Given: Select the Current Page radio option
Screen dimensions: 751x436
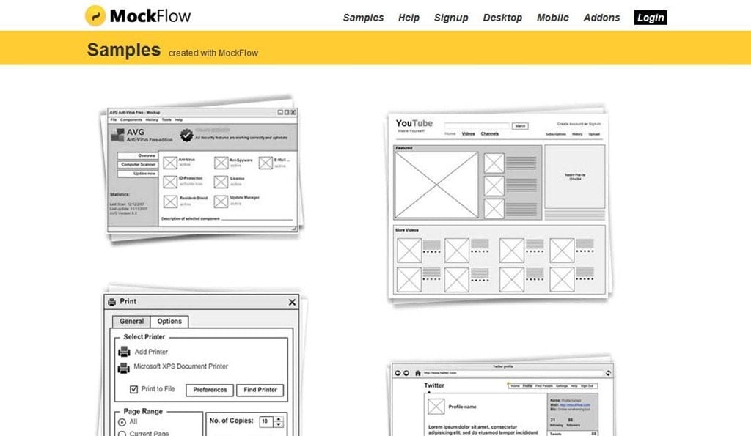Looking at the screenshot, I should click(122, 433).
